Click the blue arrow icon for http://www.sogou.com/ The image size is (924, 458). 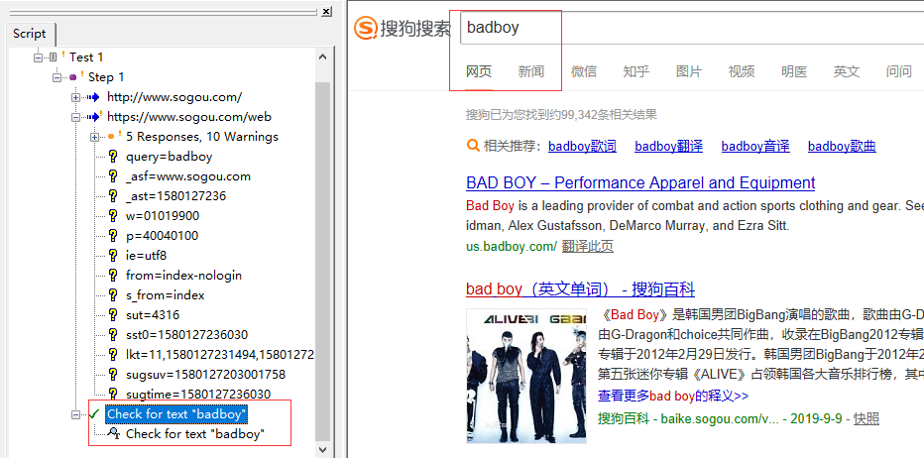coord(92,97)
